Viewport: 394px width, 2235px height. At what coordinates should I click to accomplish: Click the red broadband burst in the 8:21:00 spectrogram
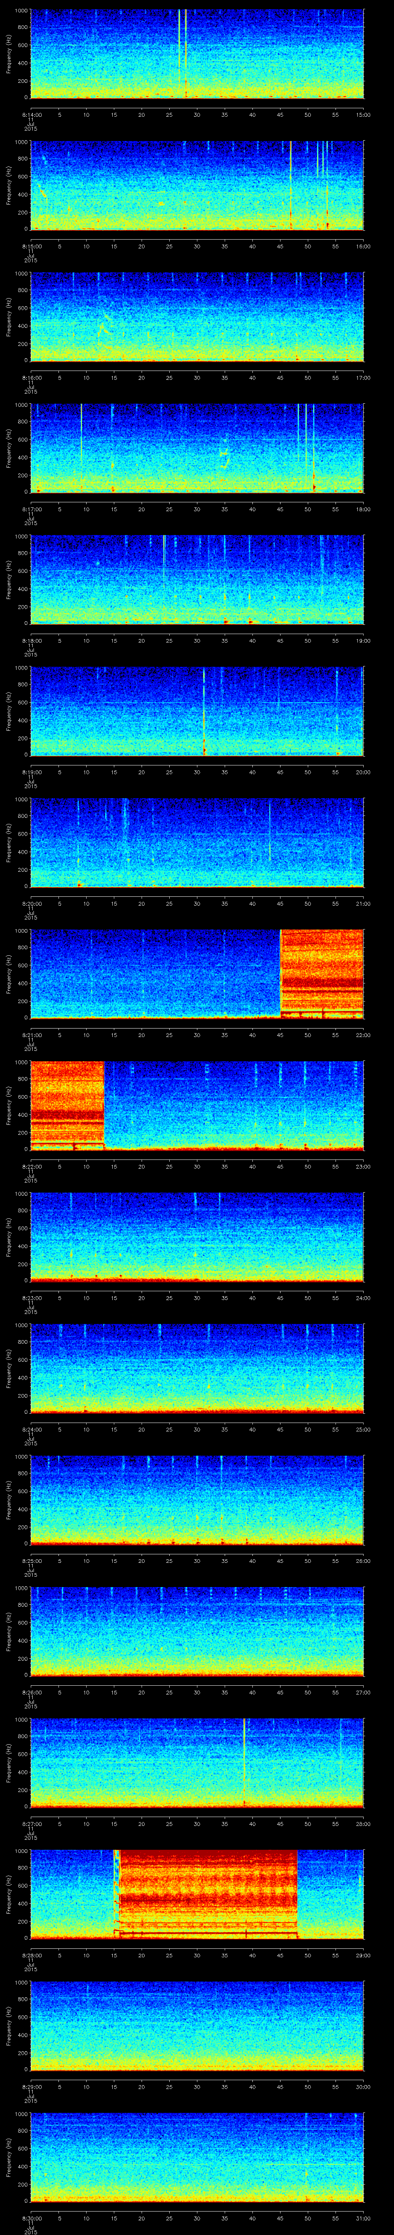[322, 973]
